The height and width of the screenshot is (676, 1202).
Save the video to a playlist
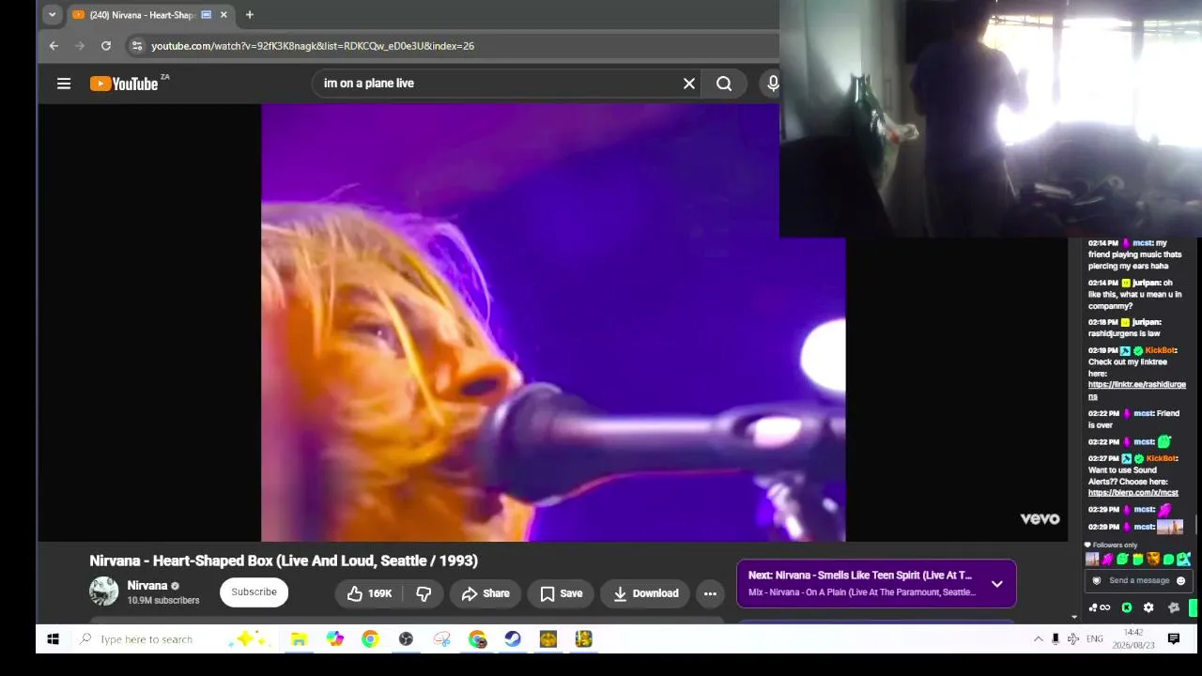point(562,593)
